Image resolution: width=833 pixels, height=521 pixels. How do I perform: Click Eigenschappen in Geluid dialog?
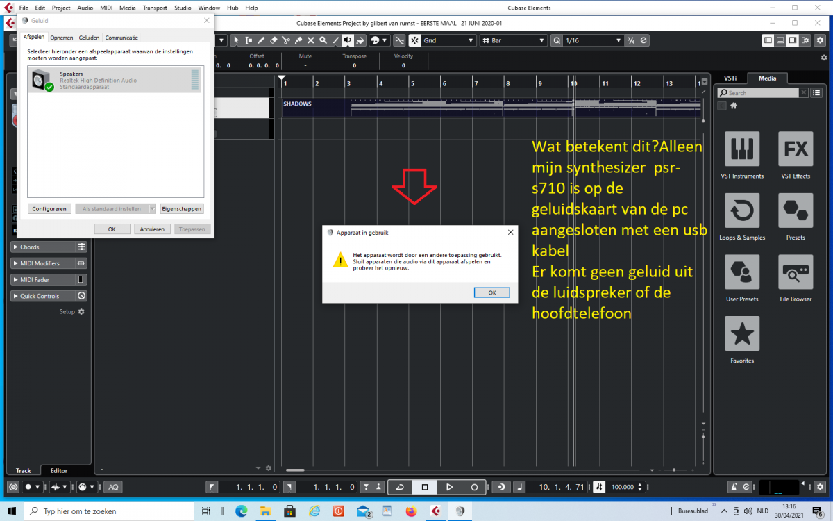click(181, 208)
